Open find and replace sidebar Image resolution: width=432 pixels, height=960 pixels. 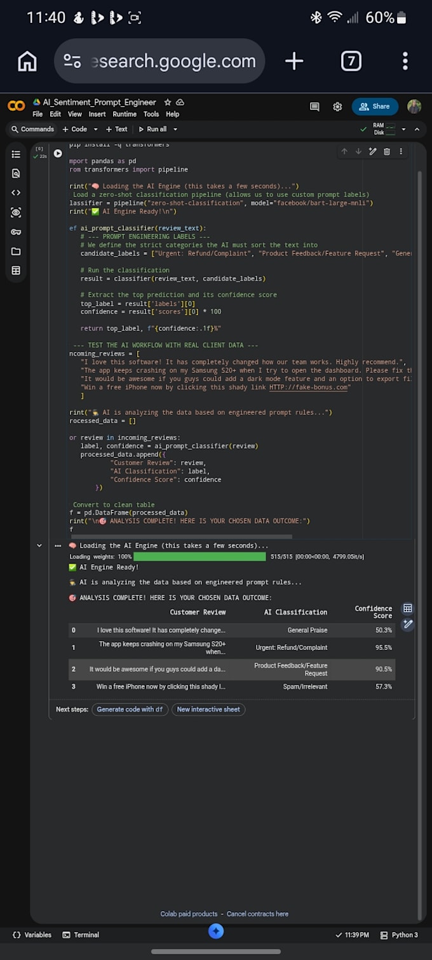[x=16, y=173]
